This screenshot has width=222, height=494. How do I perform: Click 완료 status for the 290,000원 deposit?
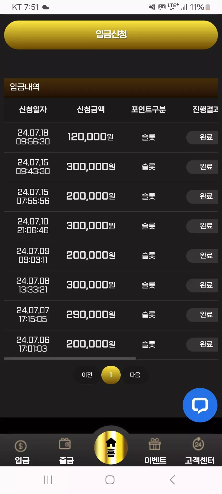pos(202,315)
